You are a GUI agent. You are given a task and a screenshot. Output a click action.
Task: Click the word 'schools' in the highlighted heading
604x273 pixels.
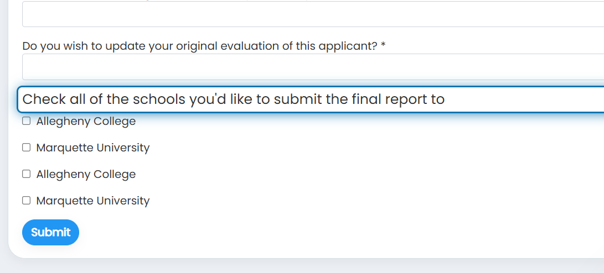click(x=159, y=99)
